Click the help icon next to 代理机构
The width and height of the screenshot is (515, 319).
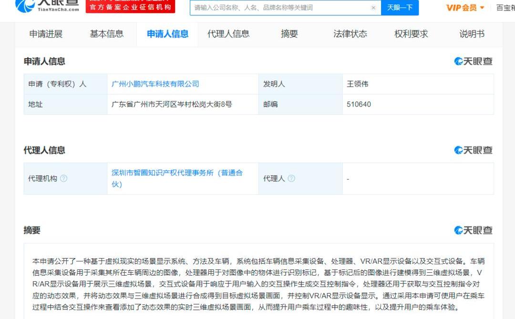click(x=64, y=179)
